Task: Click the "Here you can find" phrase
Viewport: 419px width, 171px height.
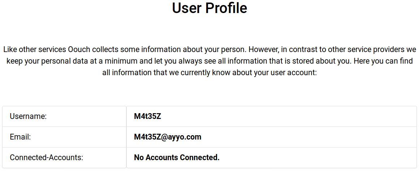Action: [383, 61]
